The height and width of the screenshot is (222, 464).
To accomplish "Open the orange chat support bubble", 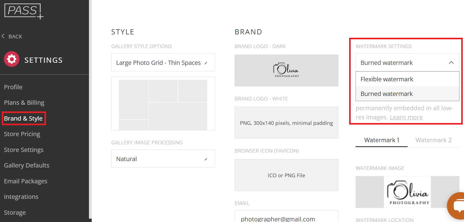I will pos(456,206).
